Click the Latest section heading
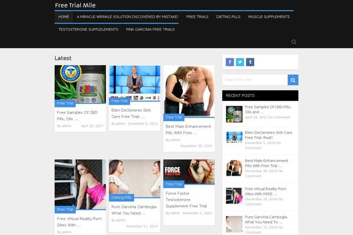 pos(63,58)
